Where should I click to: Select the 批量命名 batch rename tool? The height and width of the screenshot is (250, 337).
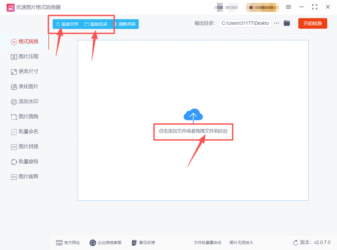click(25, 131)
